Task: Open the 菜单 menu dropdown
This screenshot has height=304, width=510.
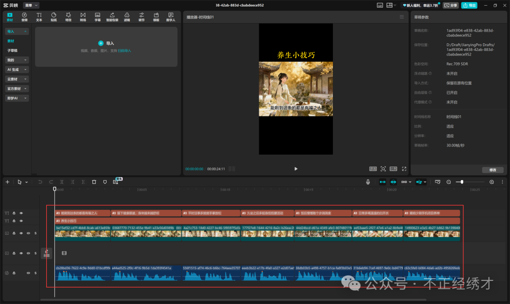Action: pyautogui.click(x=31, y=5)
